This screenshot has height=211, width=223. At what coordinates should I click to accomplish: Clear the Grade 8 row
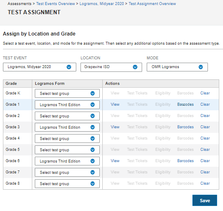(205, 183)
